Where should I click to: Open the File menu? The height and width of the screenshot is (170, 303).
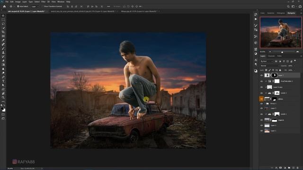point(7,2)
